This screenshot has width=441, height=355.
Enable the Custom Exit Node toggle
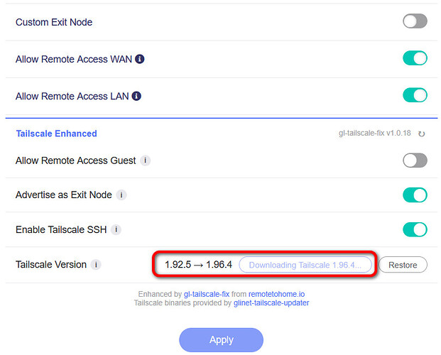(x=415, y=21)
